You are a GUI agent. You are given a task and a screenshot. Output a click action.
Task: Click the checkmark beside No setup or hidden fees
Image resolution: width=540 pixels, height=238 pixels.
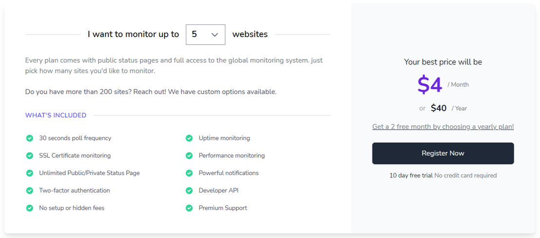point(30,208)
